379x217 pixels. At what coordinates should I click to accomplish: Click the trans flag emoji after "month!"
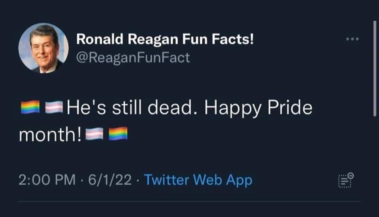[94, 134]
